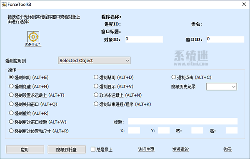Screen dimensions: 250x159
Task: Click the ForceToolkit title bar app icon
Action: pos(4,5)
